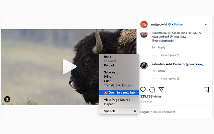Play the bison video

[70, 67]
